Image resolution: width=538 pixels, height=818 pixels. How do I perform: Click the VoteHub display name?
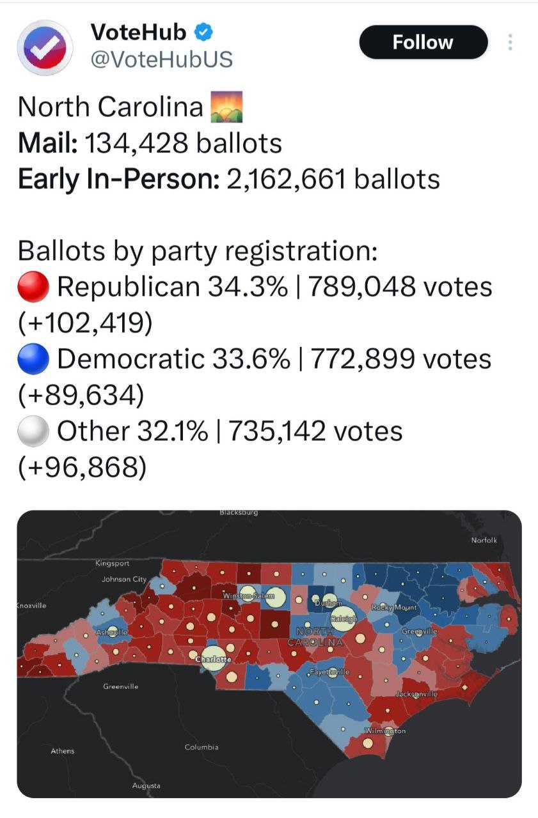point(138,31)
